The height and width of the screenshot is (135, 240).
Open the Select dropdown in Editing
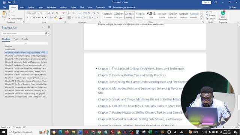tap(210, 19)
